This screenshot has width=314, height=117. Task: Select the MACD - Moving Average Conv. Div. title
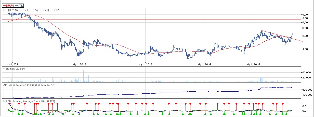(29, 101)
